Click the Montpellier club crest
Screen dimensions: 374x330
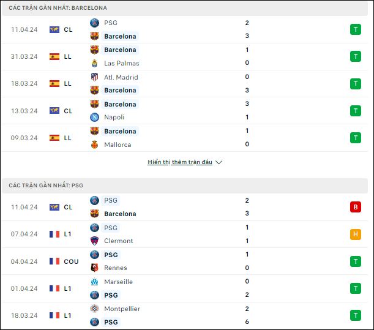(94, 309)
